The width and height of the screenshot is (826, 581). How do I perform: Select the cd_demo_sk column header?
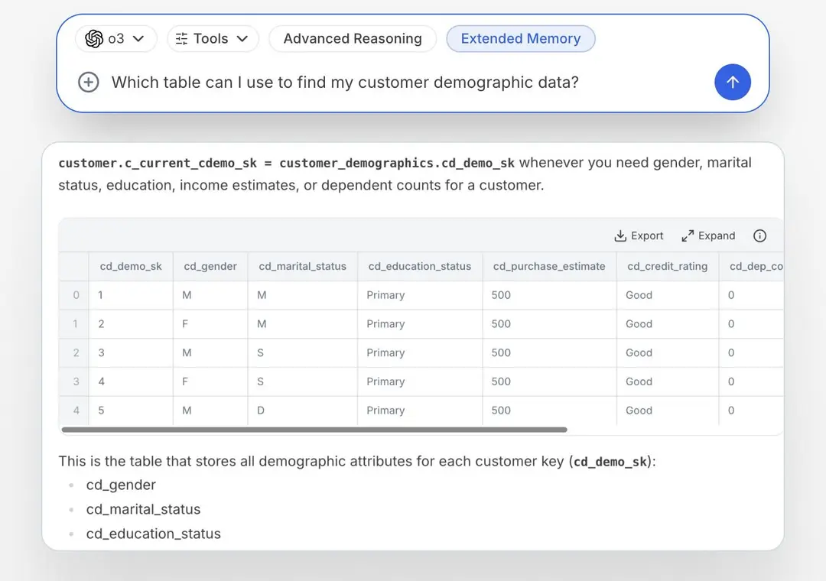click(x=131, y=266)
